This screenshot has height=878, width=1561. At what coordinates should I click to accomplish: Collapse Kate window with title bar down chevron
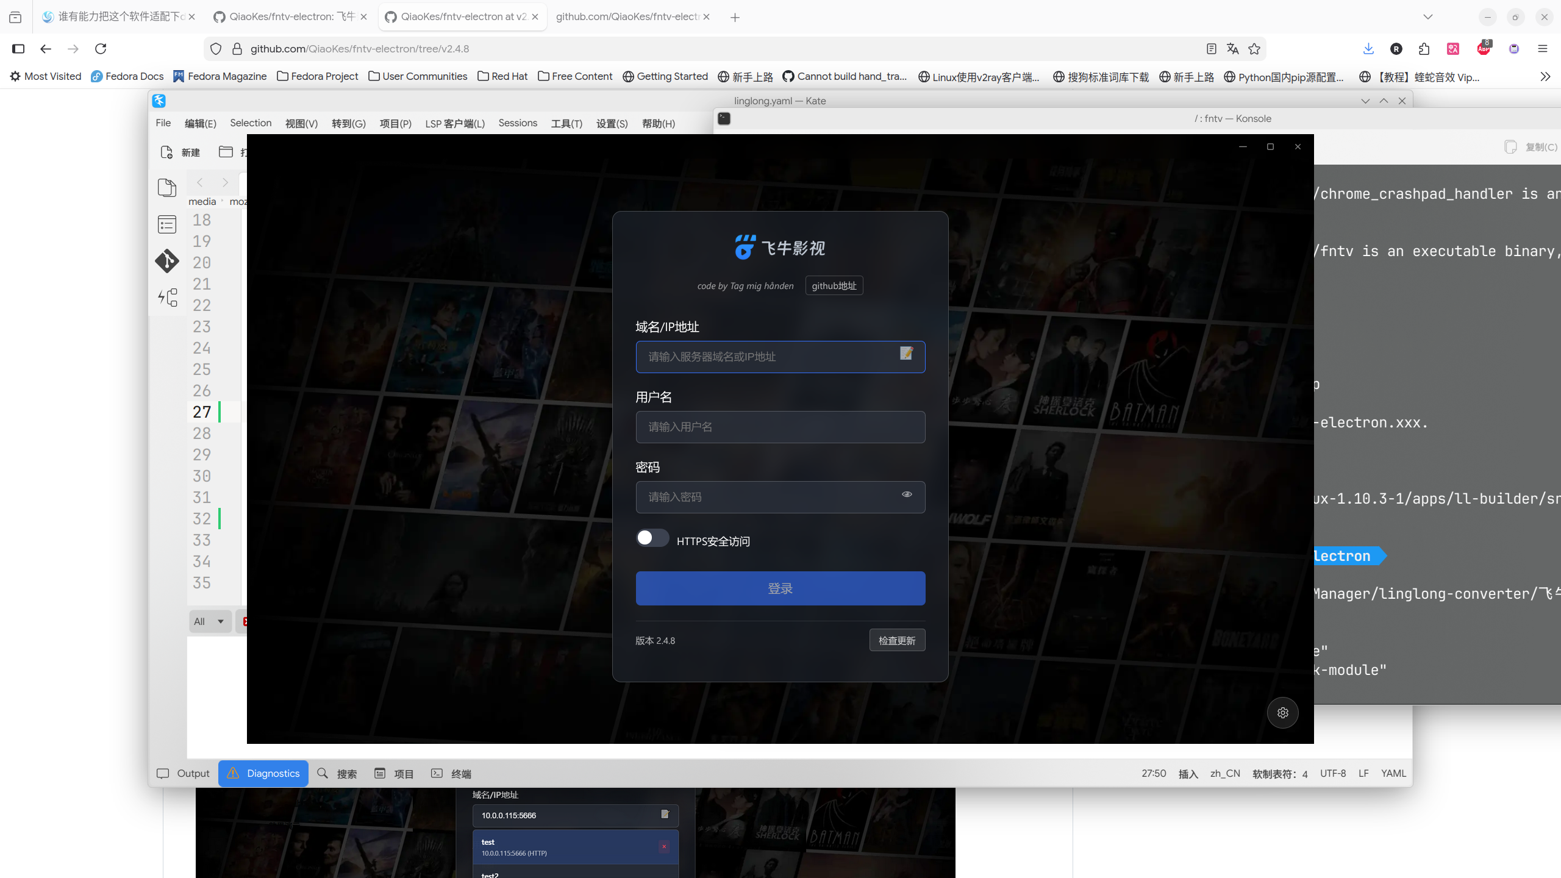pyautogui.click(x=1365, y=101)
